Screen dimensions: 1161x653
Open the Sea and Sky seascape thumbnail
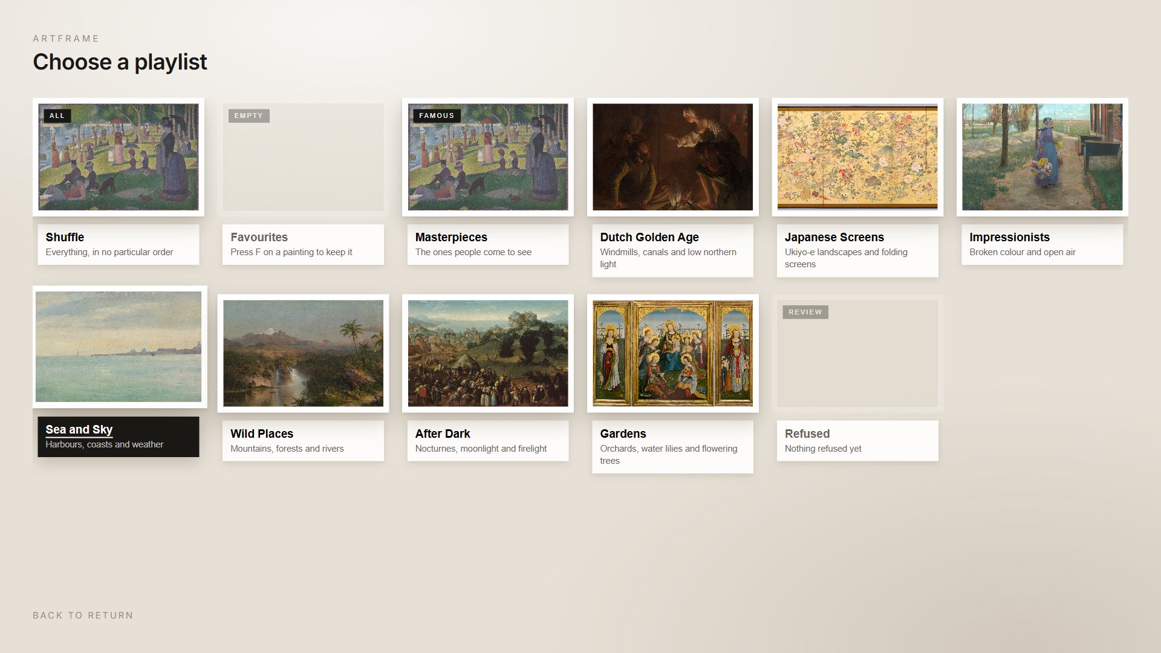point(119,346)
